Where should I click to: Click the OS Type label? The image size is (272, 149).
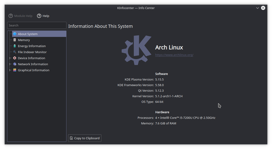pyautogui.click(x=148, y=102)
